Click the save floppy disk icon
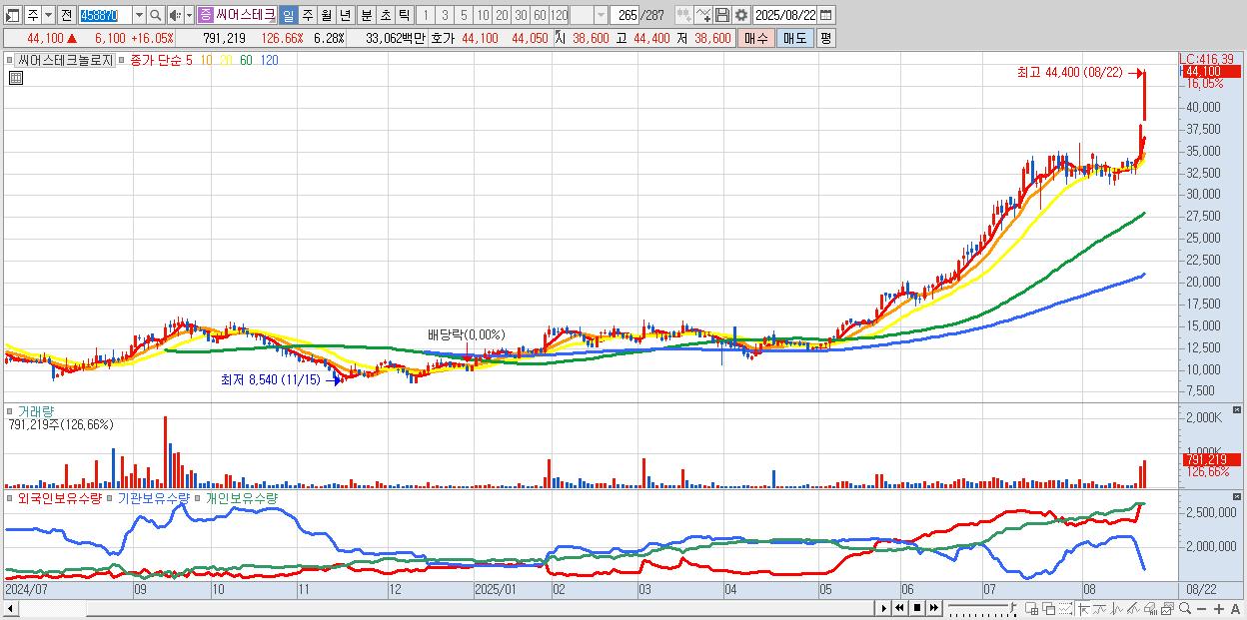Screen dimensions: 1247x620 (x=722, y=15)
